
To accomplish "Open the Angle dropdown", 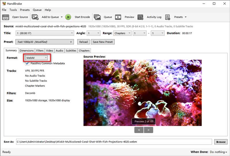I will [x=94, y=33].
